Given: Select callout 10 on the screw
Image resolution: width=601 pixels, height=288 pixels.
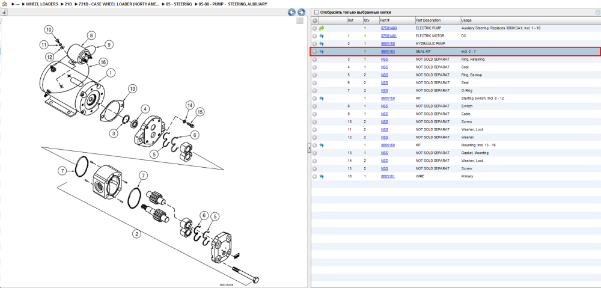Looking at the screenshot, I should click(x=48, y=29).
